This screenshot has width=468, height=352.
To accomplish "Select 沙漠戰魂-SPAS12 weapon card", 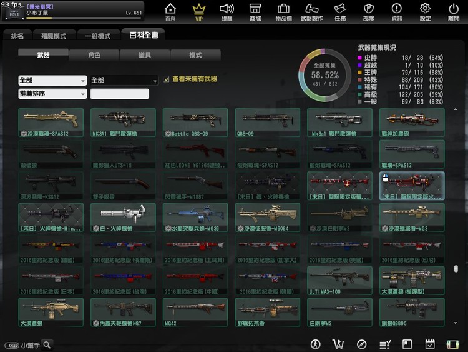I will pyautogui.click(x=51, y=123).
